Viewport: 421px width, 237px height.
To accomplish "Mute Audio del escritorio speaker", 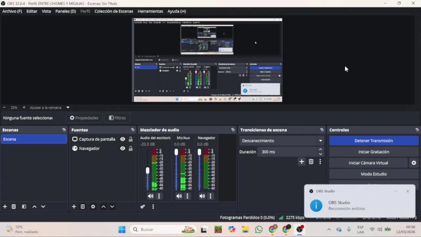I will tap(151, 196).
